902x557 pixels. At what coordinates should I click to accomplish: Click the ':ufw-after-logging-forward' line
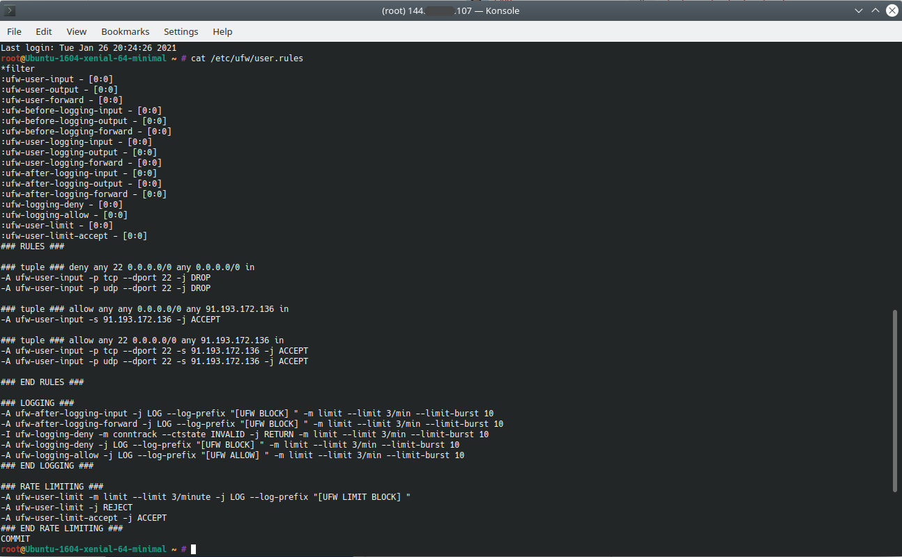coord(84,194)
